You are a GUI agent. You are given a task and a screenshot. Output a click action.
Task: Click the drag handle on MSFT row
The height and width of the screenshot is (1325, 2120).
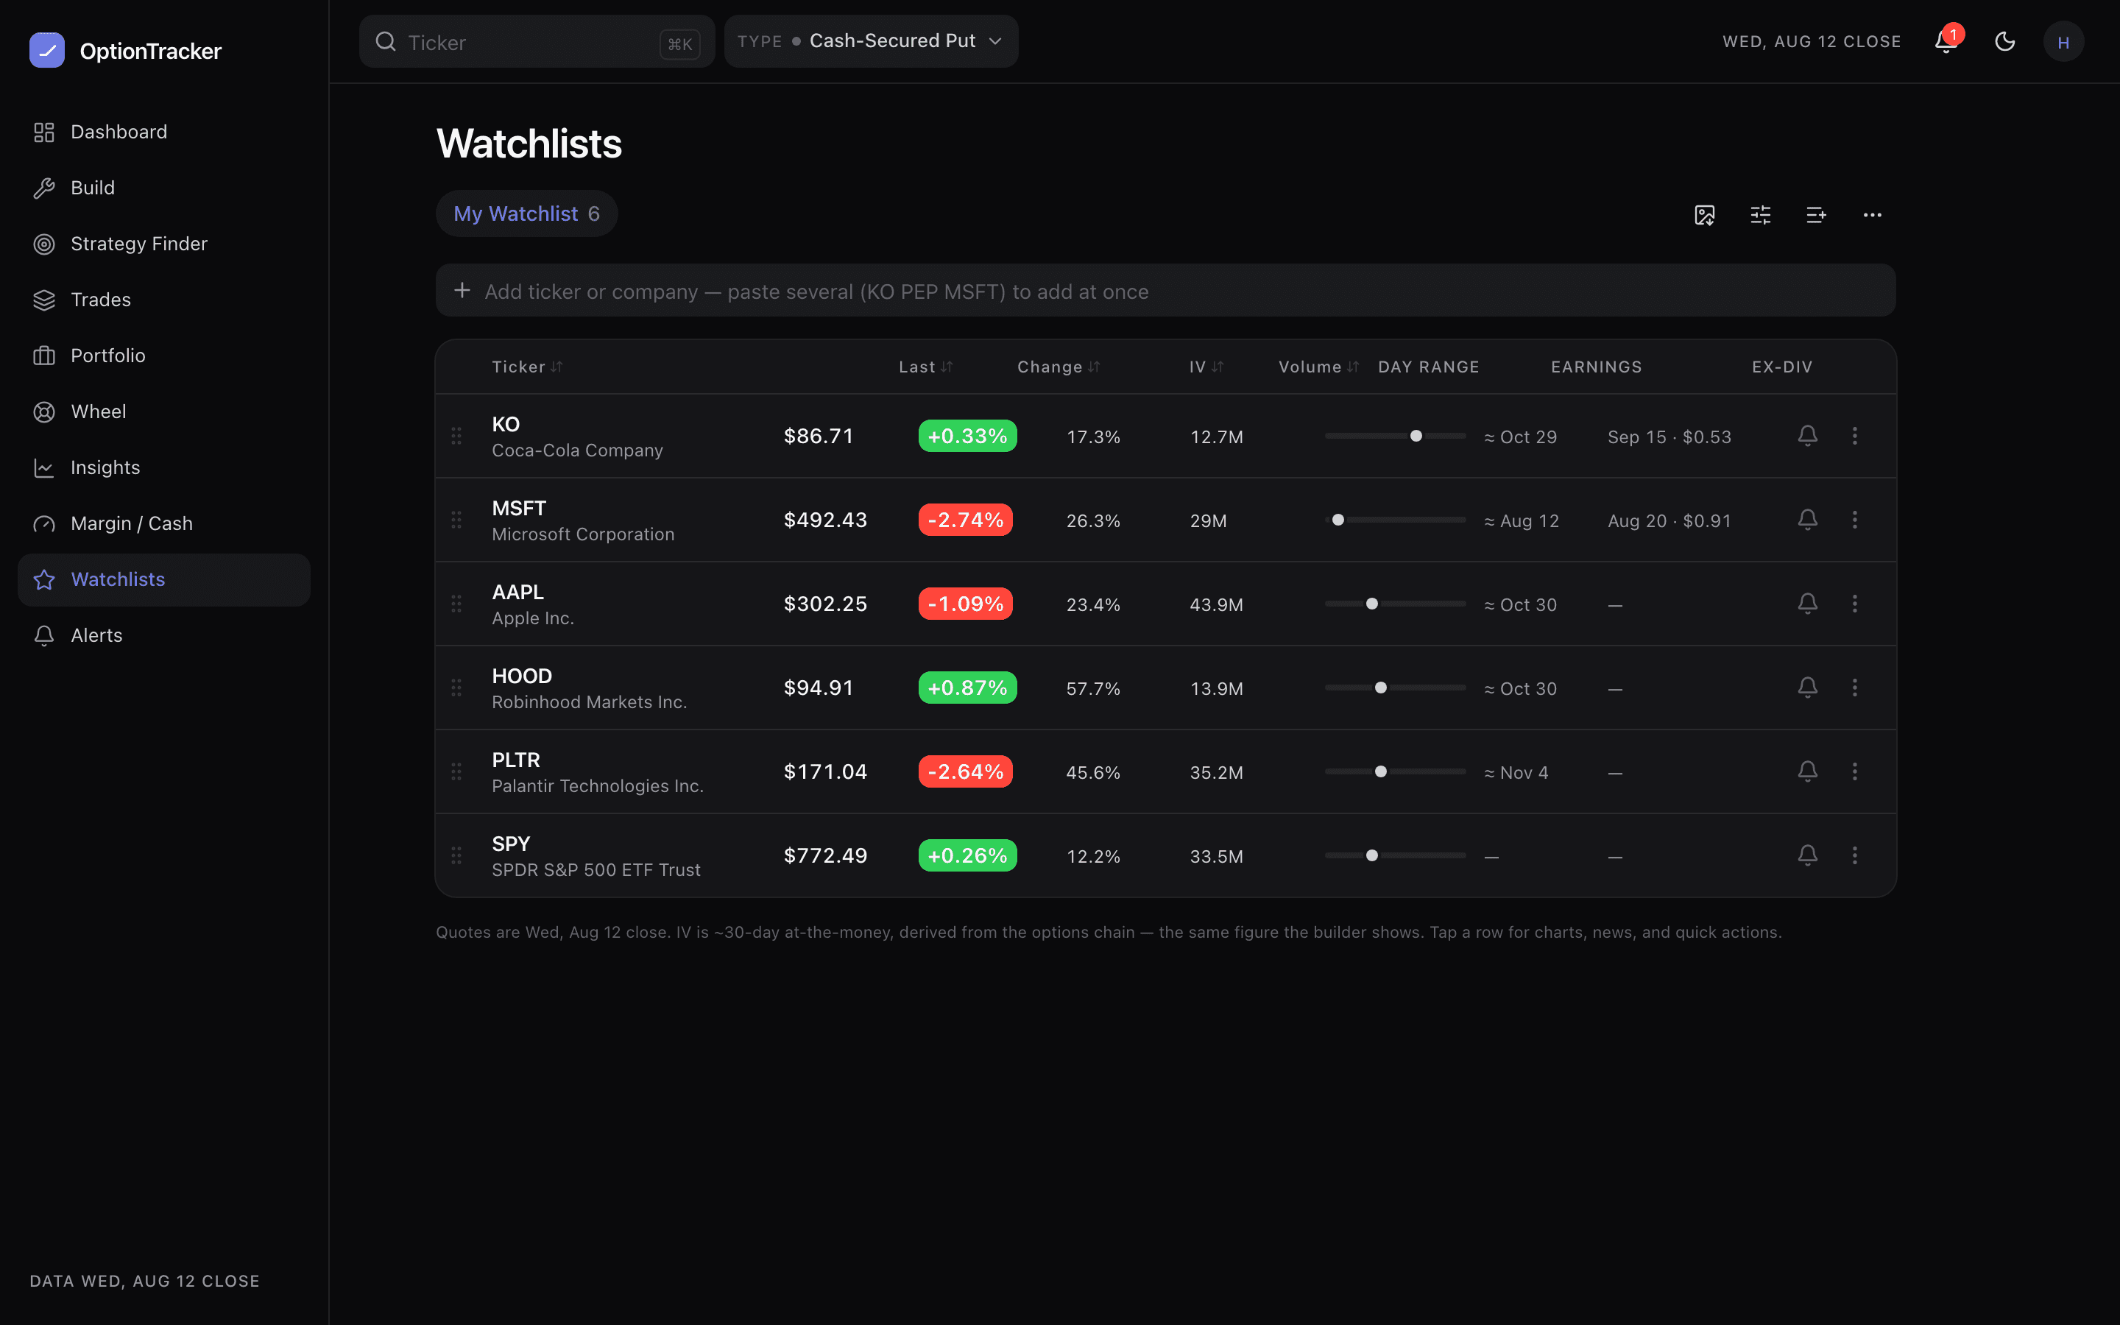click(456, 520)
